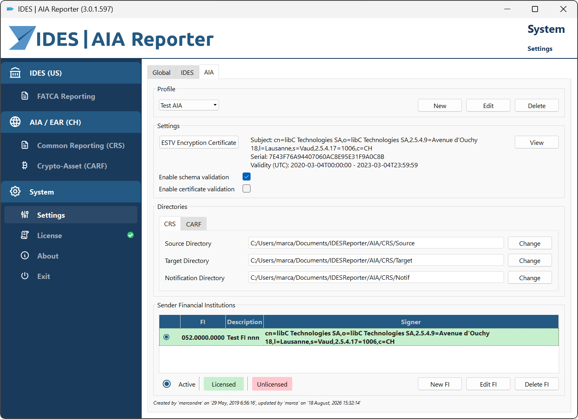This screenshot has width=578, height=419.
Task: Click the System gear icon
Action: (x=15, y=192)
